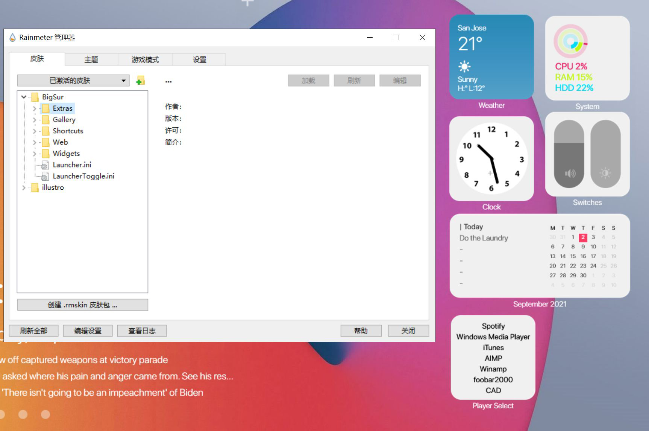649x431 pixels.
Task: Click the 创建 .rmskin 皮肤包 button
Action: point(82,305)
